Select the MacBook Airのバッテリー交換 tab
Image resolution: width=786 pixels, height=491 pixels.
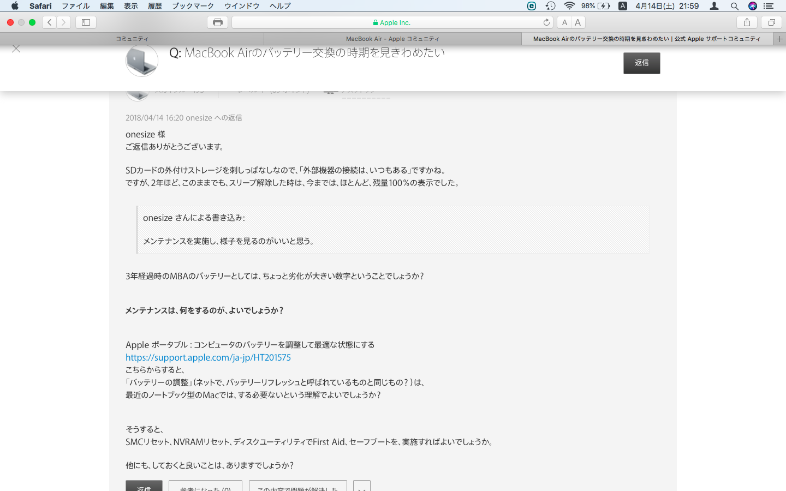(647, 39)
